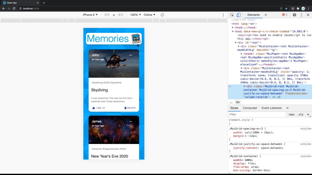Reload the page with the refresh button

[x=14, y=9]
